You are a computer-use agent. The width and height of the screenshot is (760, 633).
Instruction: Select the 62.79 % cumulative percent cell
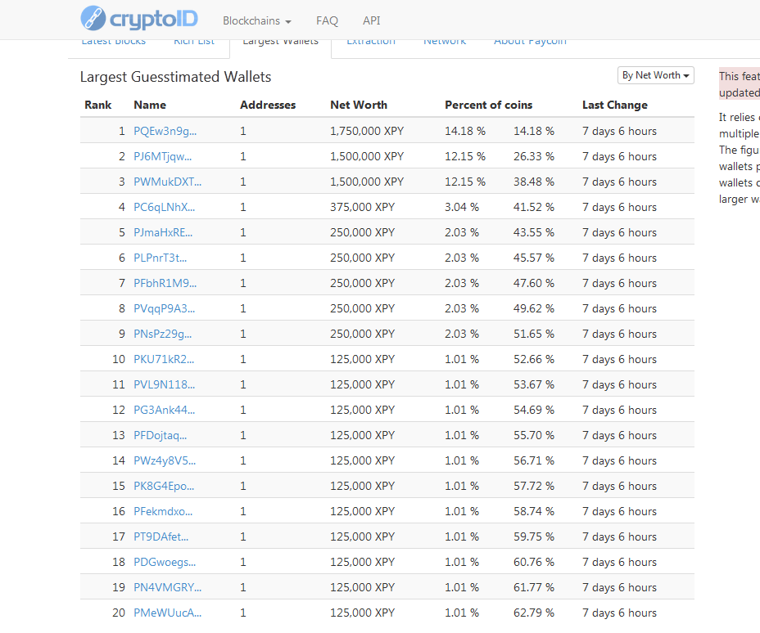click(534, 613)
